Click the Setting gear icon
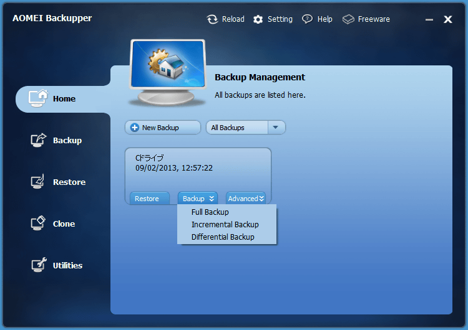 258,19
